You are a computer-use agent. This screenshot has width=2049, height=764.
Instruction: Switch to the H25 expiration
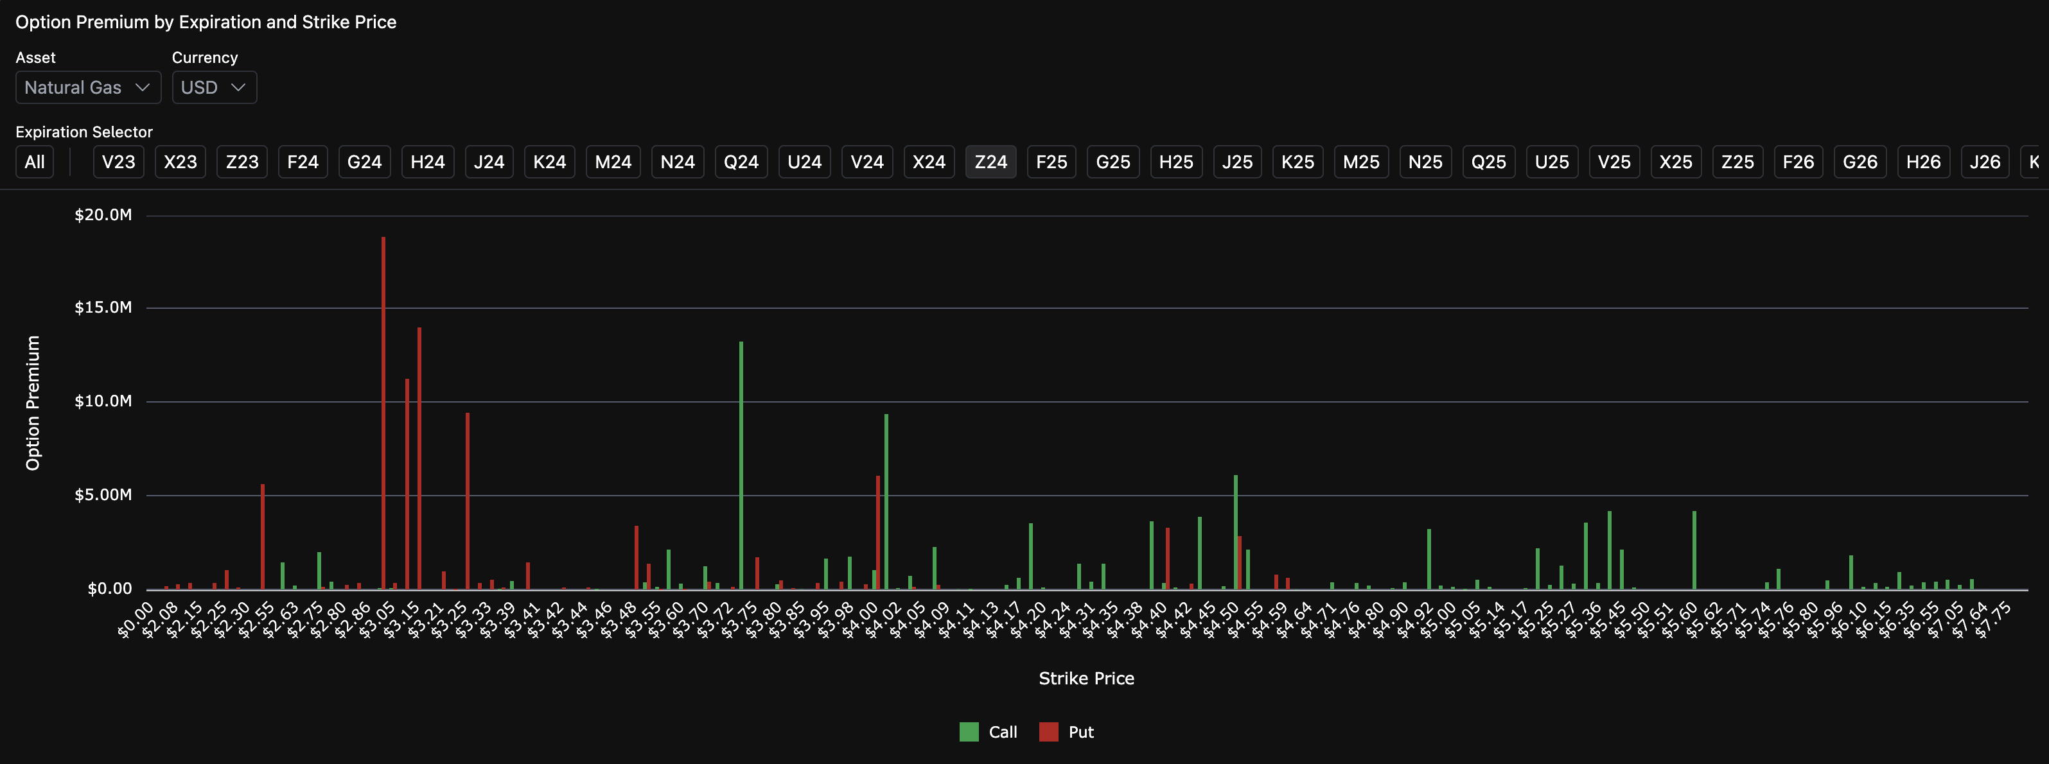coord(1177,162)
